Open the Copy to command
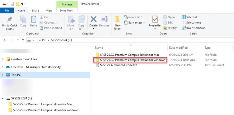 [x=81, y=23]
